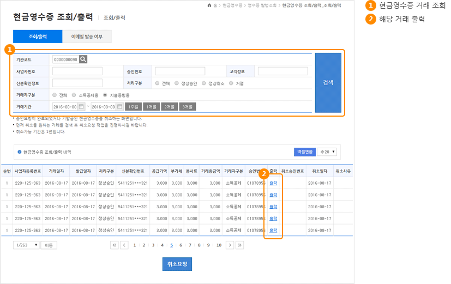Set period with the 1개월 button

(152, 107)
